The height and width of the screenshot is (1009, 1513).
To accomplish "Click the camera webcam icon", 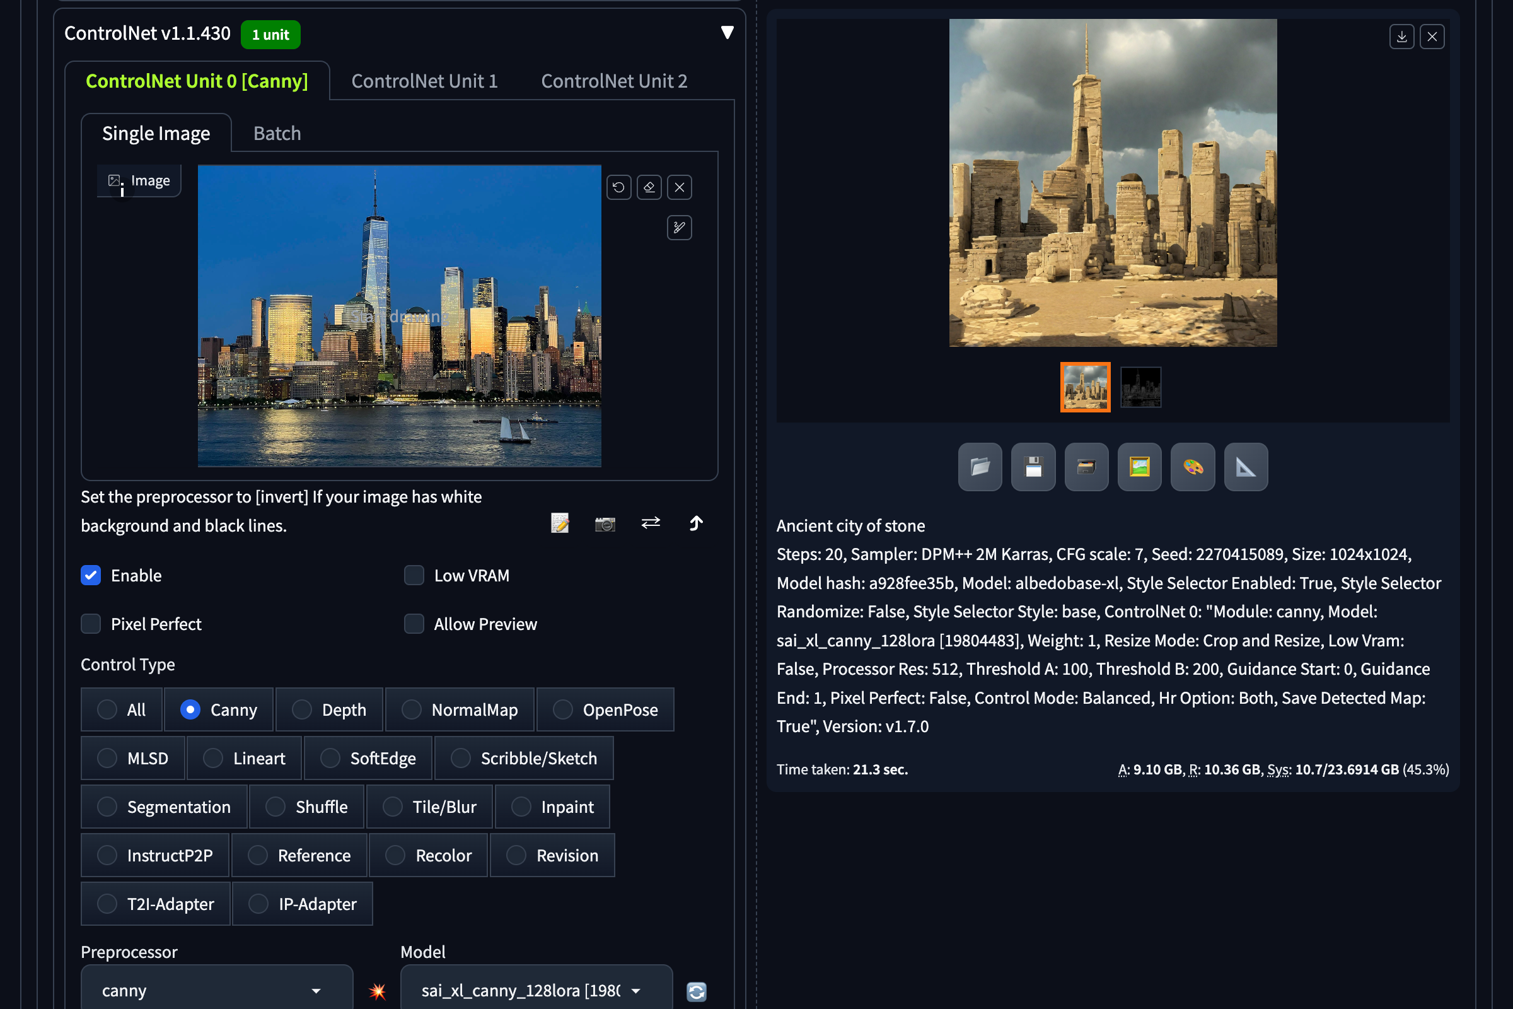I will [605, 524].
